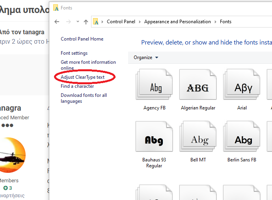Screen dimensions: 272x200
Task: Open Adjust ClearType text link
Action: coord(82,77)
